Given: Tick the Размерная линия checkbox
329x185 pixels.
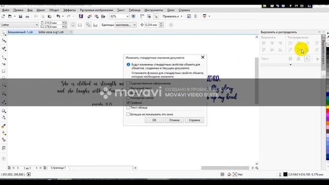Looking at the screenshot, I should click(x=128, y=98).
